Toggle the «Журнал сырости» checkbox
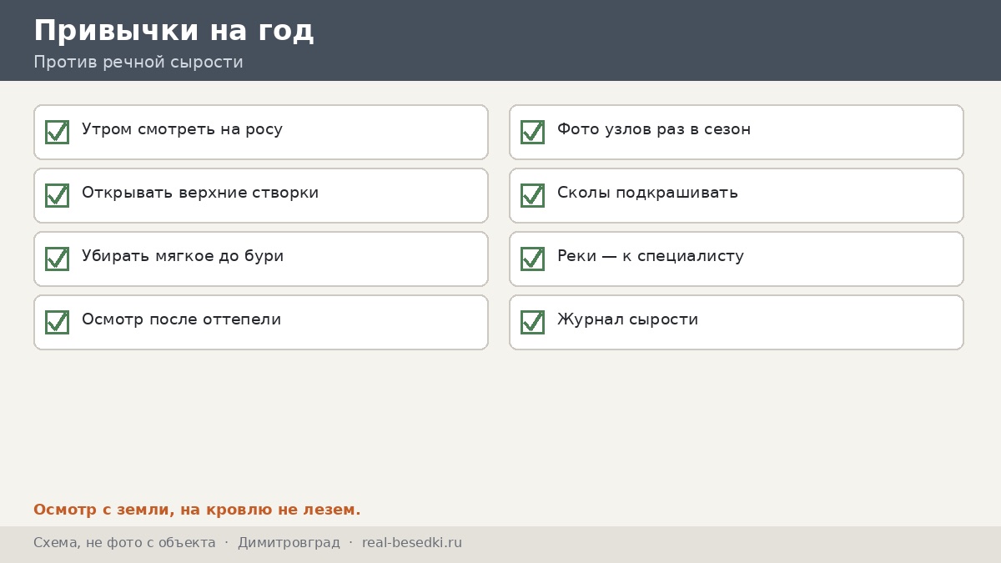The image size is (1001, 563). (x=532, y=322)
